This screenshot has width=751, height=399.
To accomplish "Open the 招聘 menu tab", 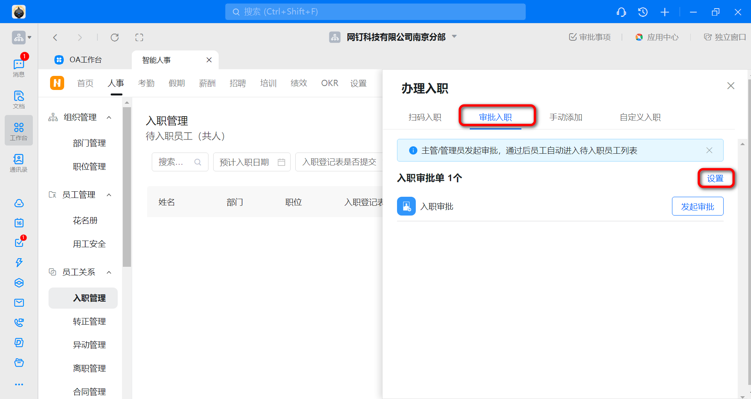I will coord(238,83).
